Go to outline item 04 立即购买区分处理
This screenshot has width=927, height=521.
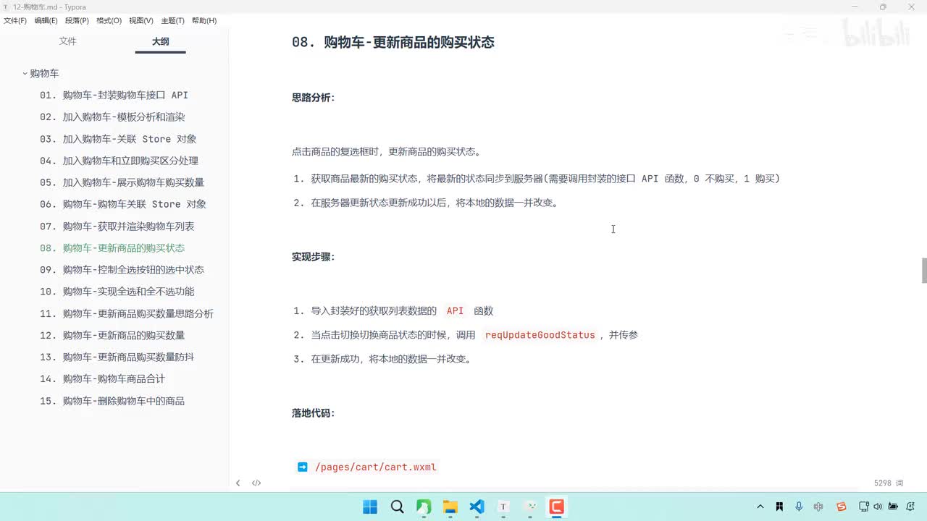click(x=119, y=161)
